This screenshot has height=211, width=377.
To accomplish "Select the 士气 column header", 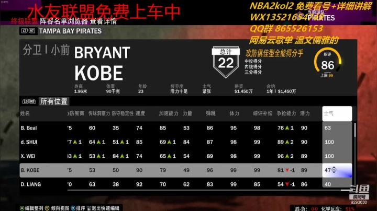I will [x=337, y=113].
